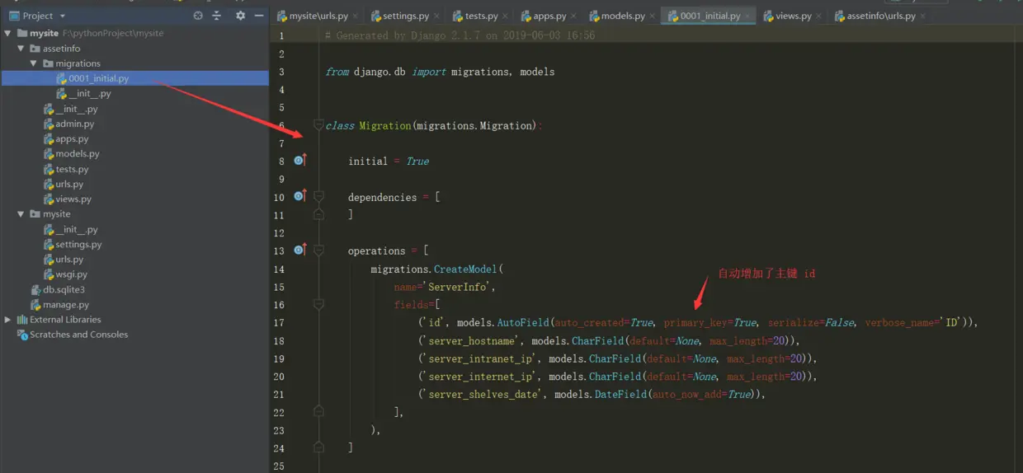
Task: Collapse the migrations folder
Action: tap(34, 63)
